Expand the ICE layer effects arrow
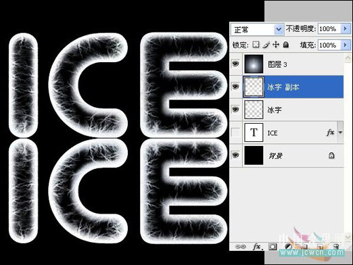353x265 pixels. [x=340, y=132]
